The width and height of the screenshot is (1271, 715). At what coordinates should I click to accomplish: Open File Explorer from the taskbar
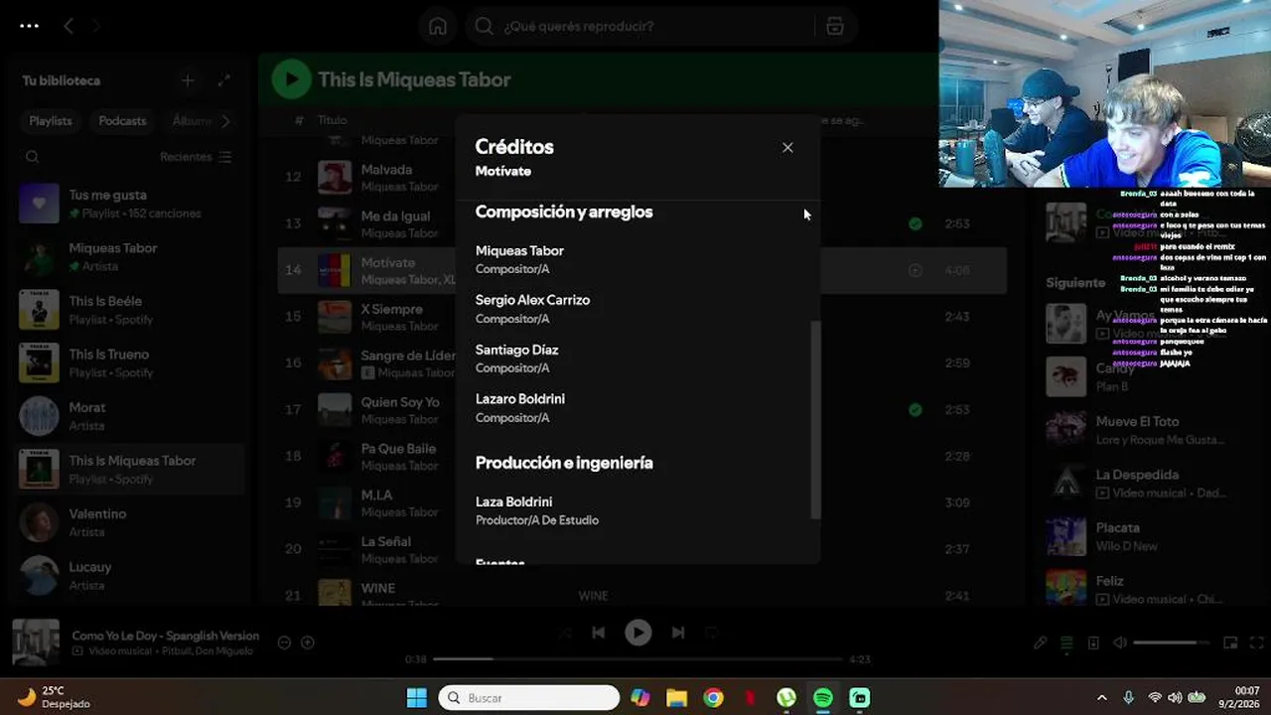point(676,698)
